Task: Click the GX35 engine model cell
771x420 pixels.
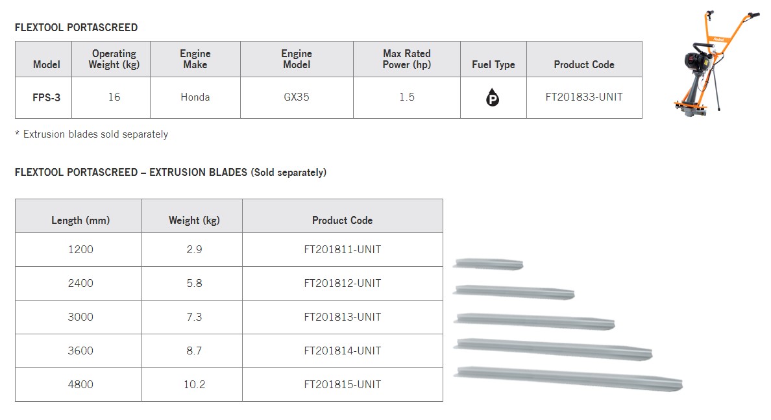Action: pos(297,97)
